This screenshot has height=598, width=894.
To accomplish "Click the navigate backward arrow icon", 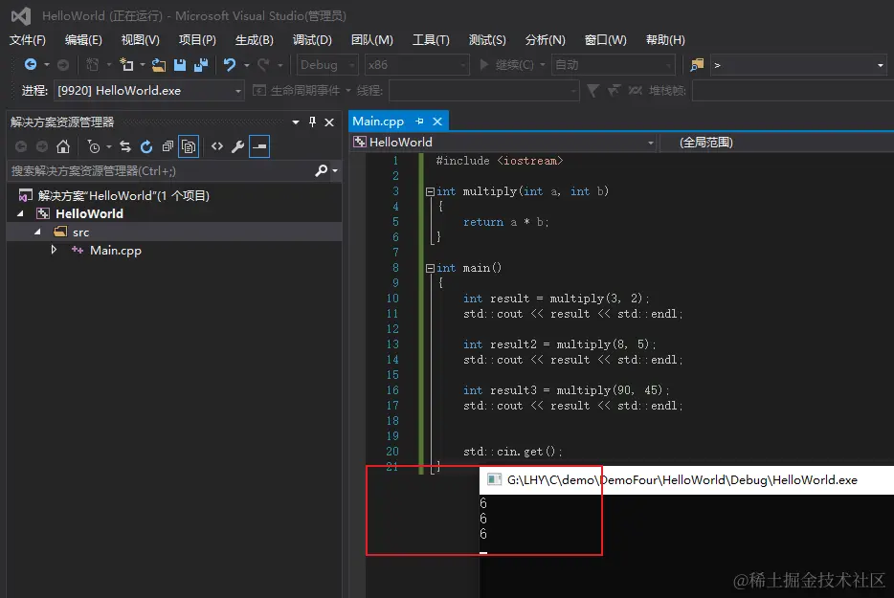I will click(x=31, y=65).
